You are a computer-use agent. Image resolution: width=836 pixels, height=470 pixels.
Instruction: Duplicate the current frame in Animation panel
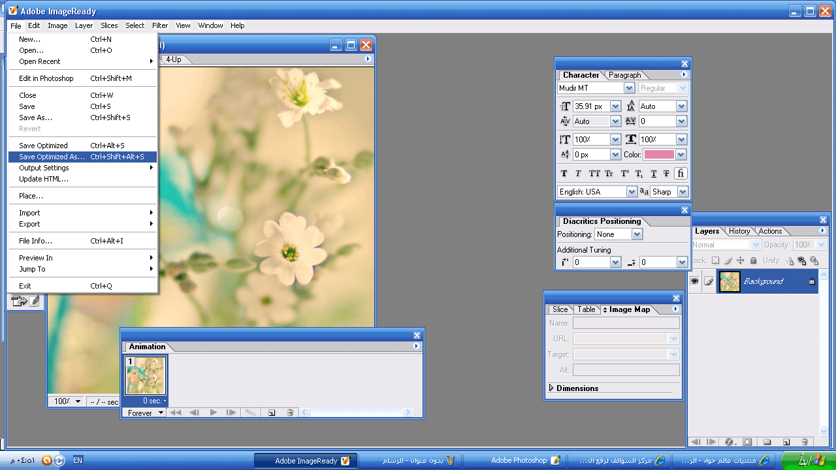(272, 413)
